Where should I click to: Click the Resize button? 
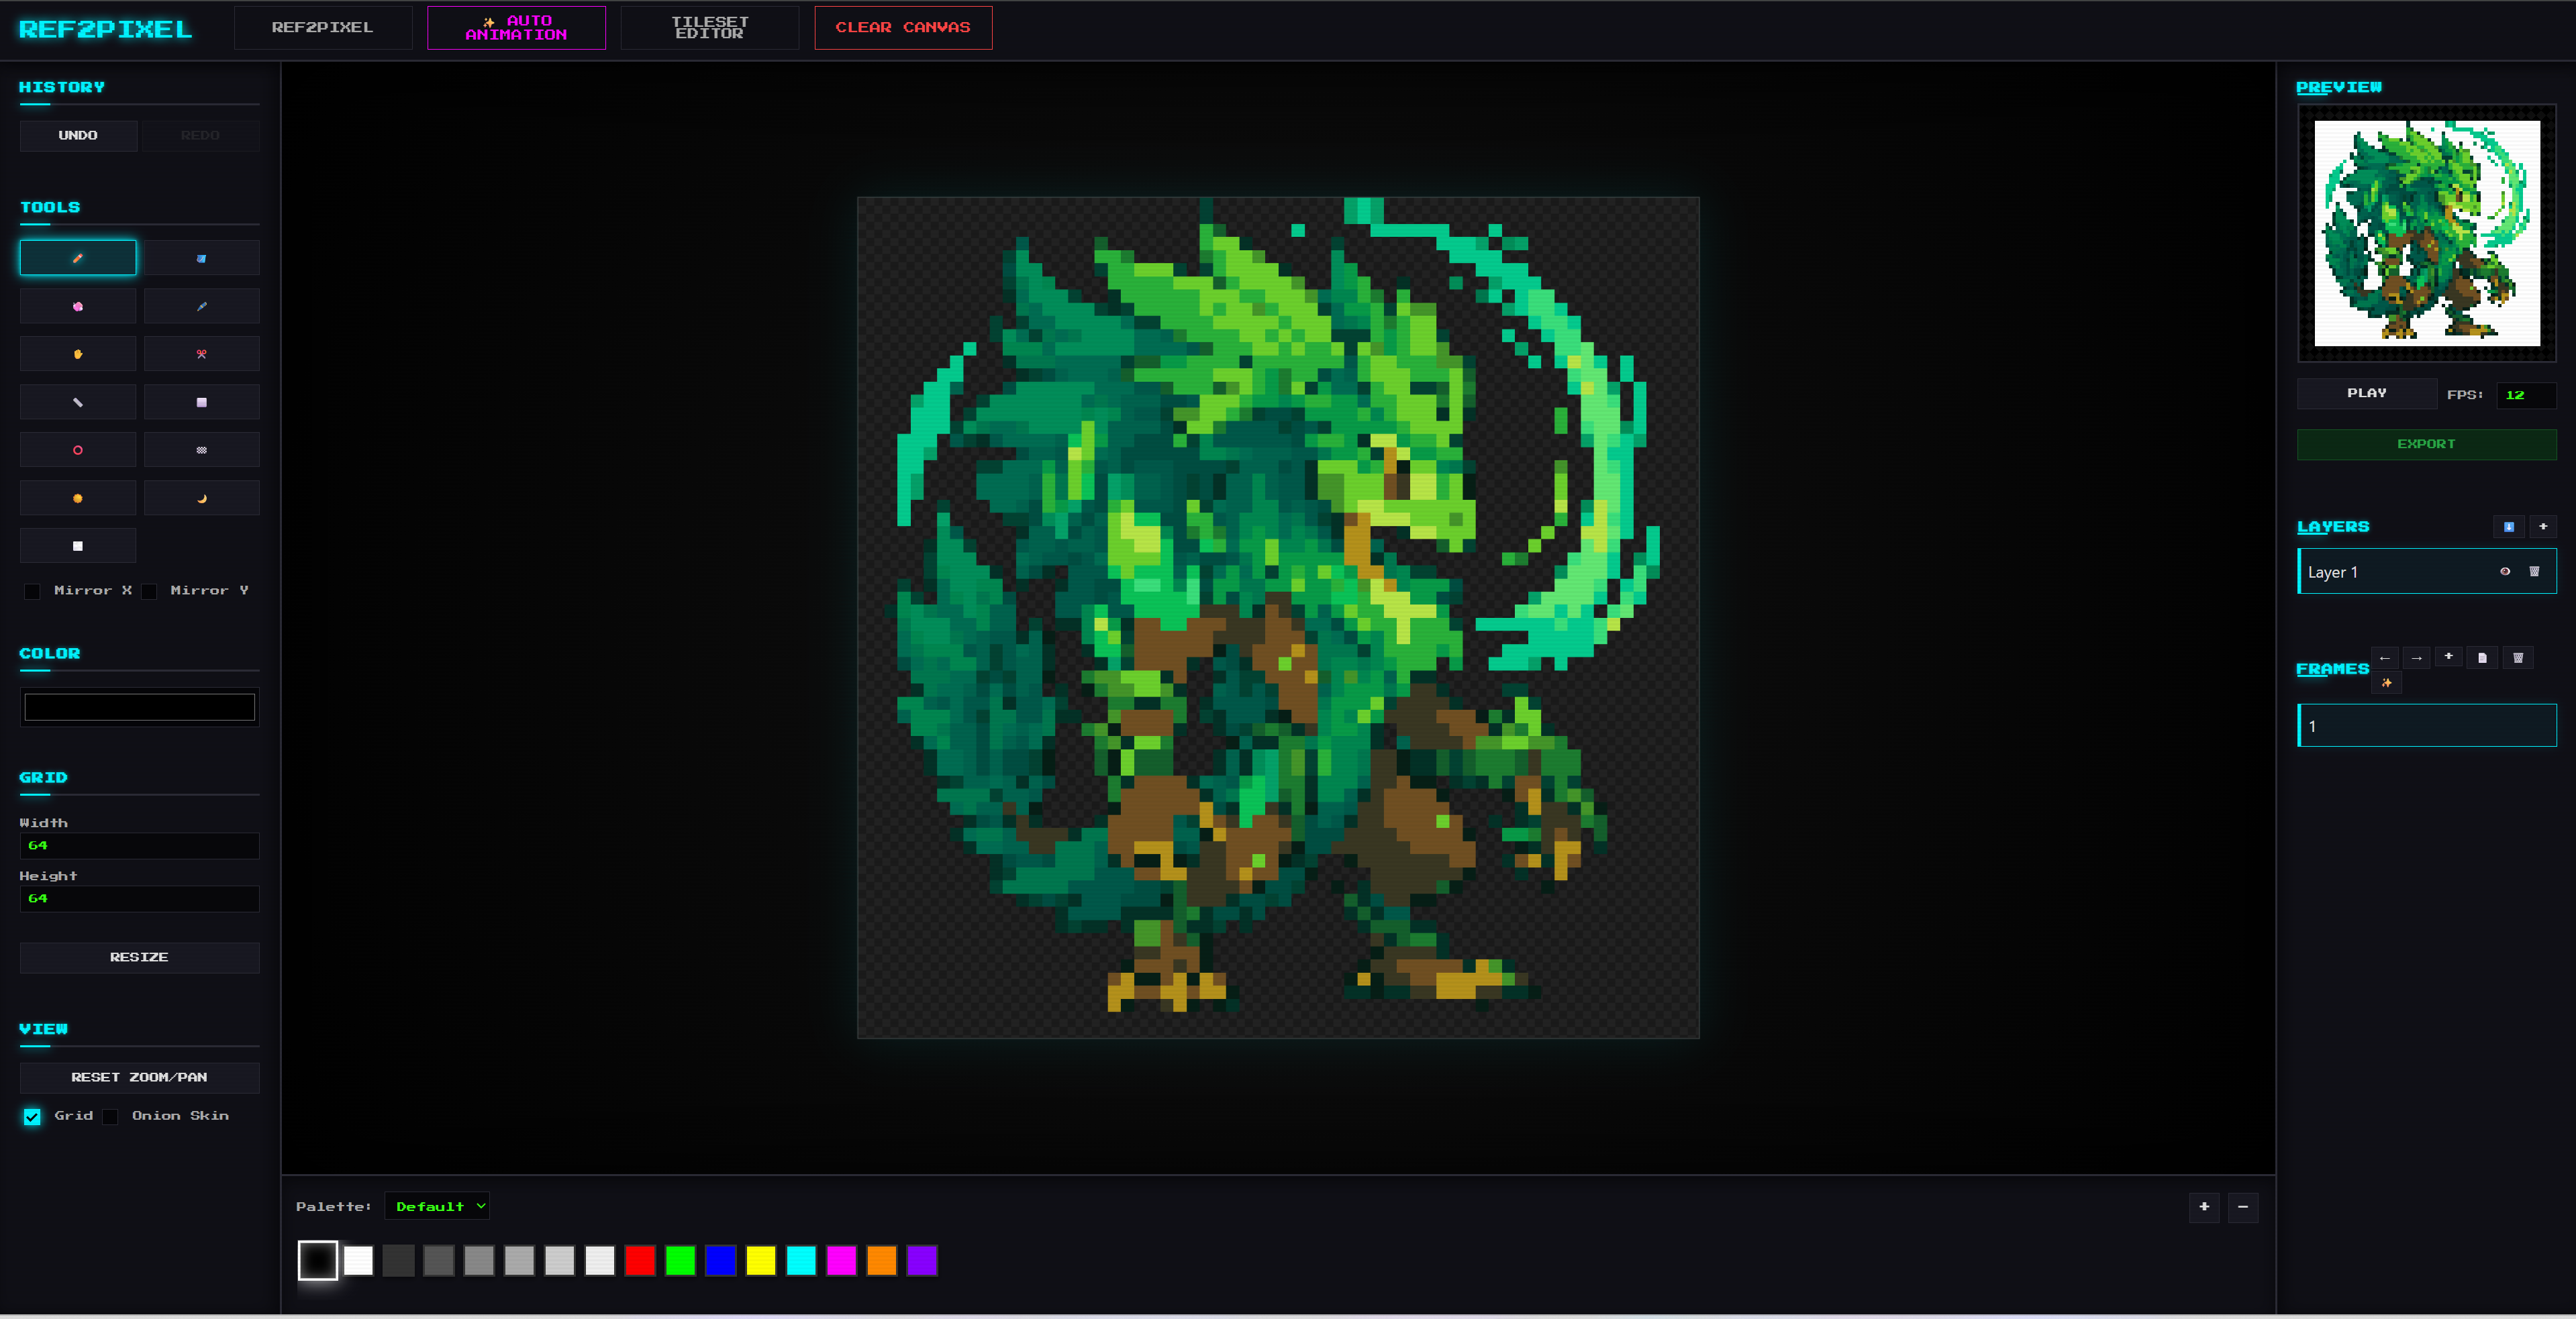(139, 956)
